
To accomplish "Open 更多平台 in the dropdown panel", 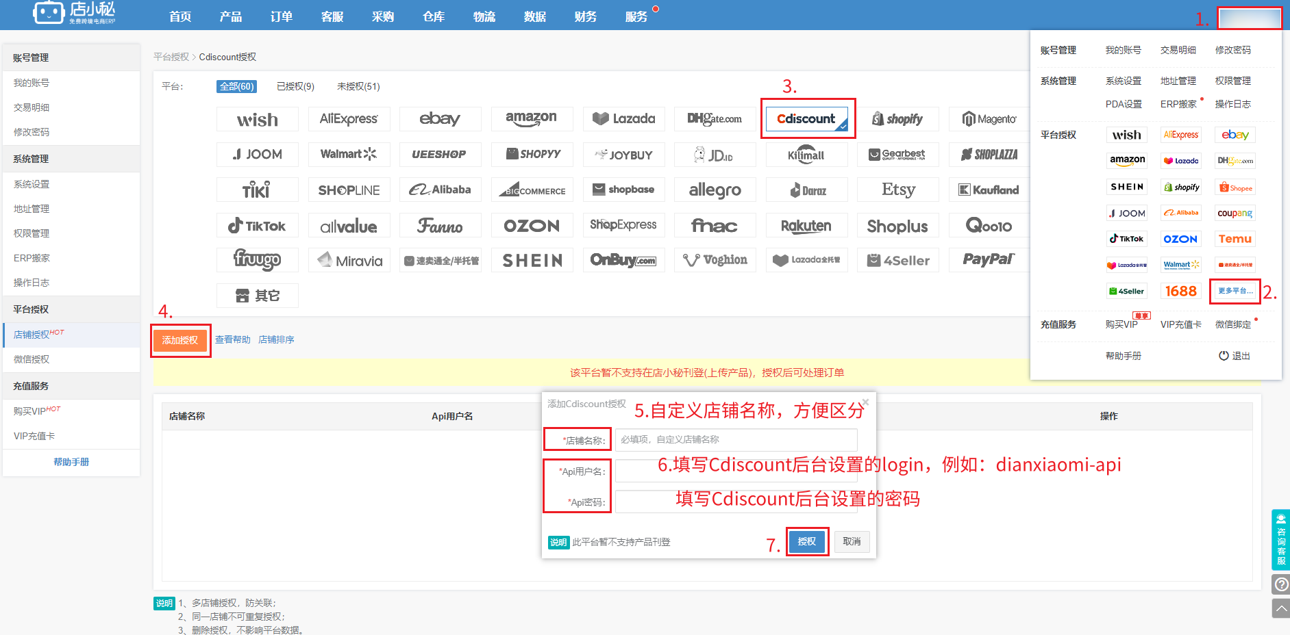I will [x=1235, y=291].
